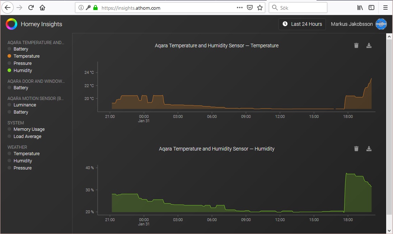This screenshot has height=234, width=393.
Task: Toggle Aqara Motion Sensor Battery log
Action: click(x=21, y=112)
